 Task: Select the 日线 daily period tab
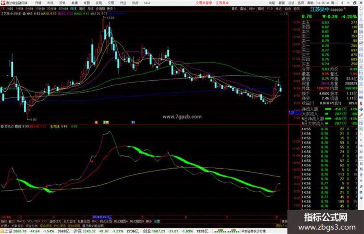coord(73,8)
